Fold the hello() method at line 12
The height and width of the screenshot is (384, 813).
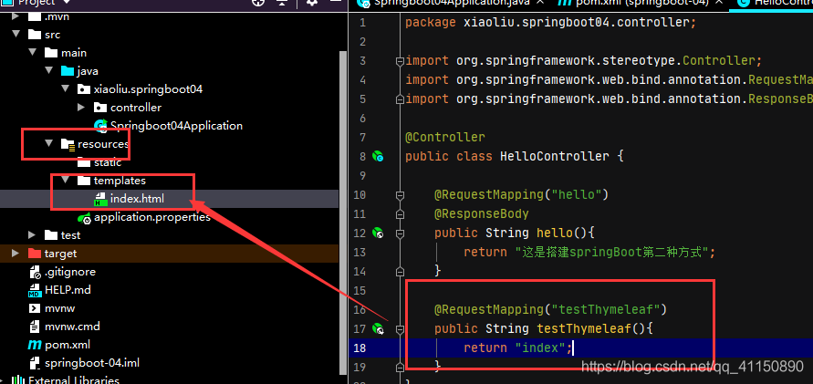pyautogui.click(x=400, y=234)
